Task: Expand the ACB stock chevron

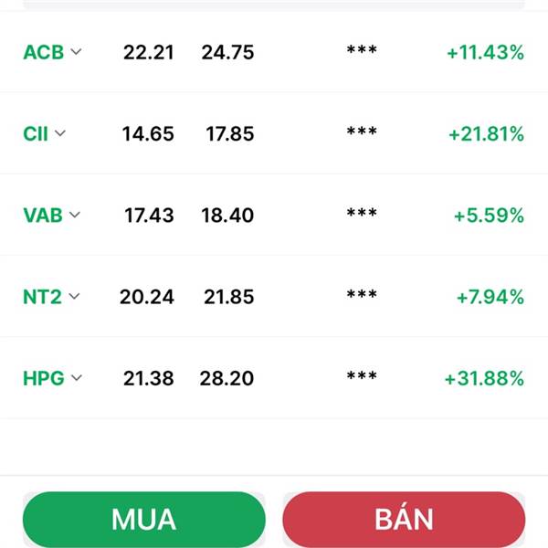Action: (x=76, y=52)
